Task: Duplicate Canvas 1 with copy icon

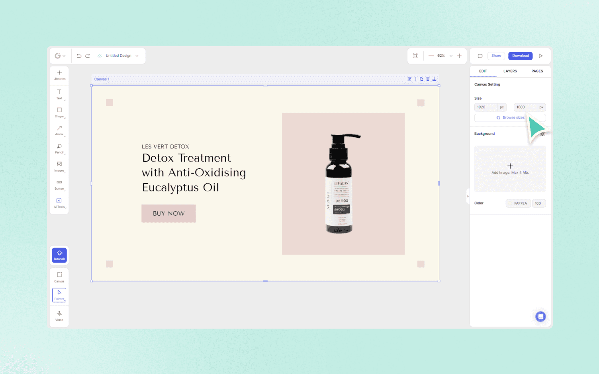Action: [x=421, y=79]
